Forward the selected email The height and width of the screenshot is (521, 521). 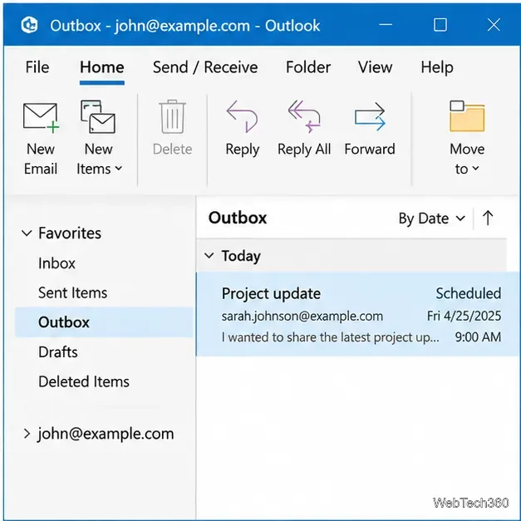point(370,129)
